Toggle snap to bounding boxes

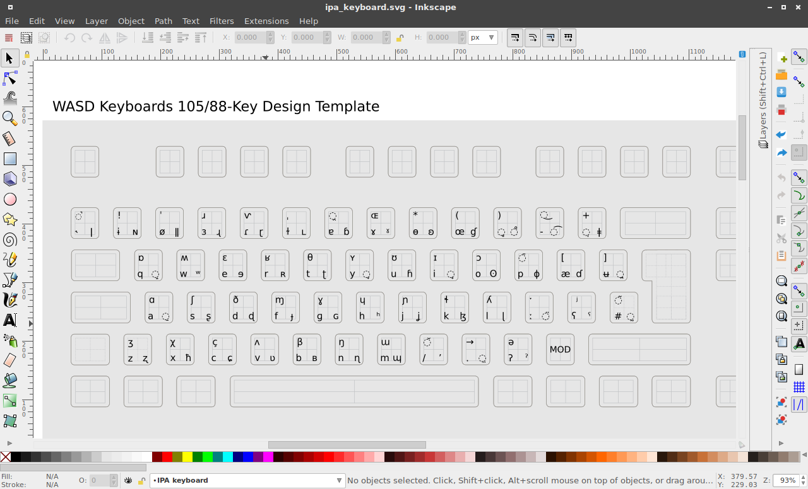coord(799,82)
